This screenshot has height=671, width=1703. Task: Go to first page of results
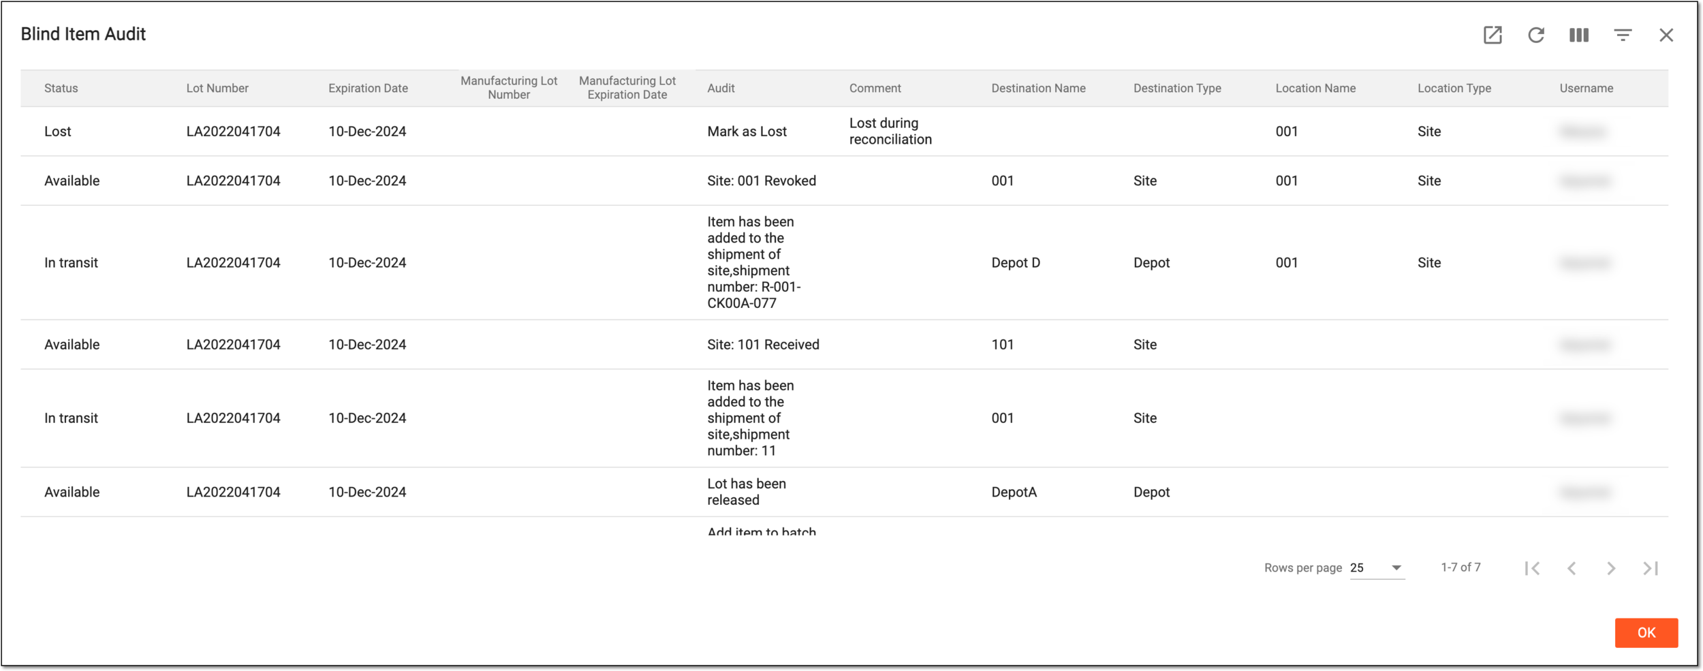pos(1533,568)
